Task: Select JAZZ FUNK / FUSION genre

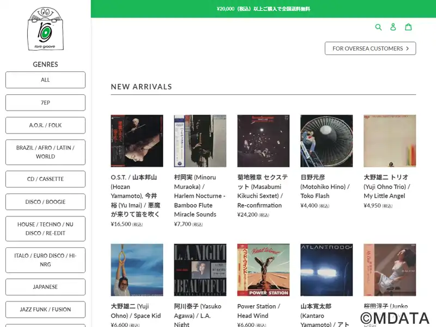Action: [x=45, y=310]
